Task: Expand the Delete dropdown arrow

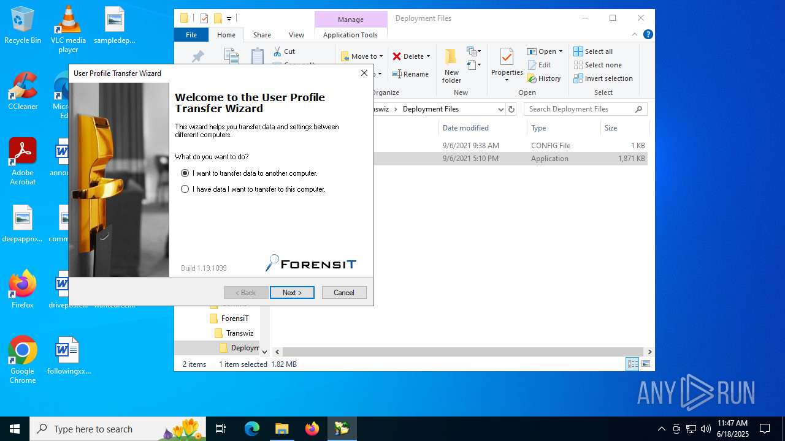Action: (x=428, y=56)
